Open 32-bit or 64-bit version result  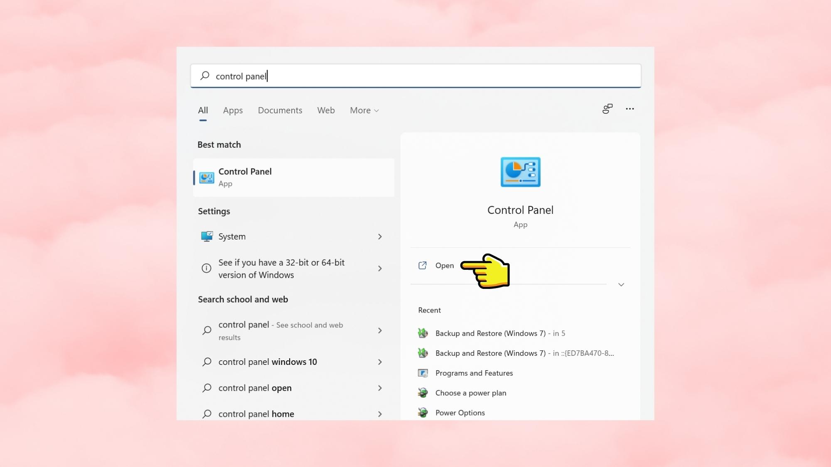294,269
